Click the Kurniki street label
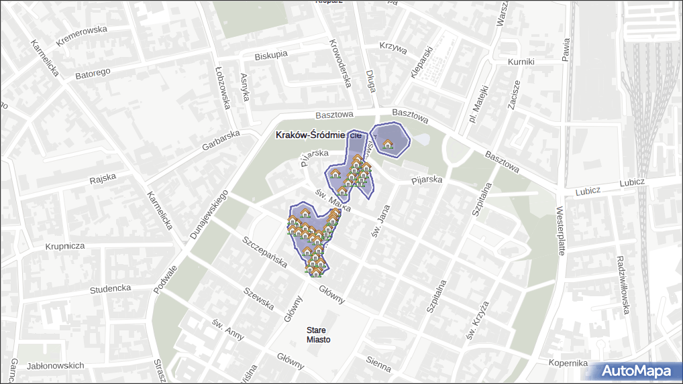The width and height of the screenshot is (683, 384). click(521, 62)
